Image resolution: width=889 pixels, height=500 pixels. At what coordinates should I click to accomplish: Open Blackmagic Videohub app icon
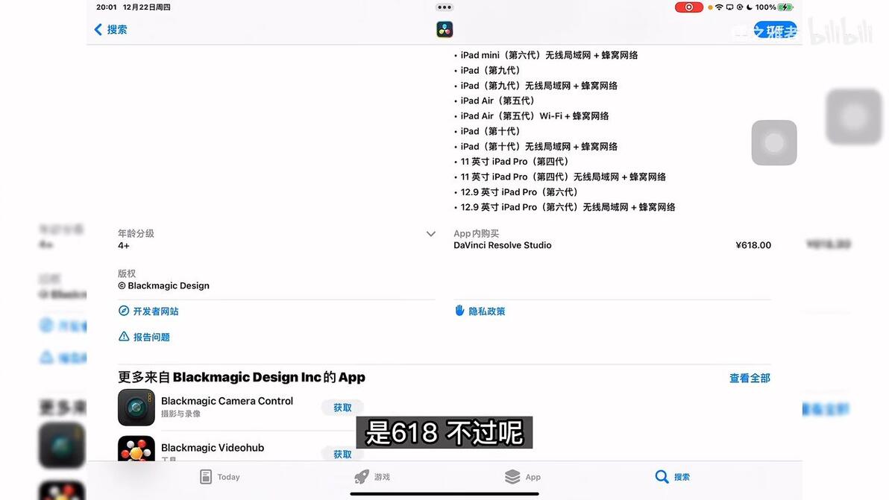pyautogui.click(x=136, y=449)
